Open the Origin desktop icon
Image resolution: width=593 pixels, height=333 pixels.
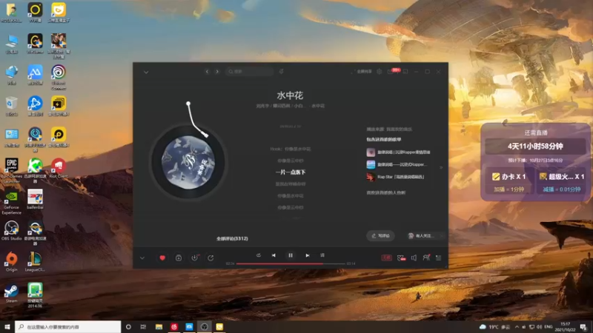click(11, 262)
